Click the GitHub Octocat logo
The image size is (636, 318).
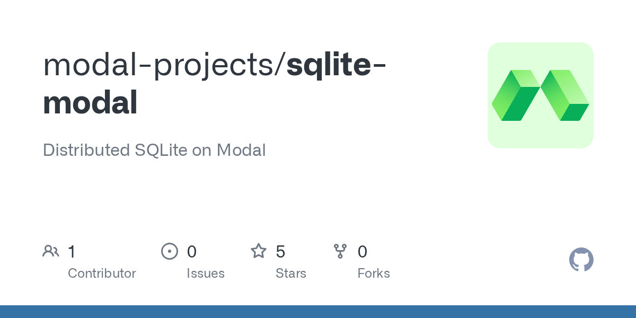(581, 260)
